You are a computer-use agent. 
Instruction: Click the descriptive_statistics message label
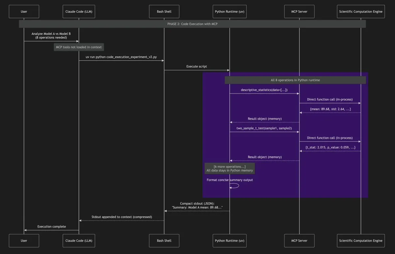(264, 90)
